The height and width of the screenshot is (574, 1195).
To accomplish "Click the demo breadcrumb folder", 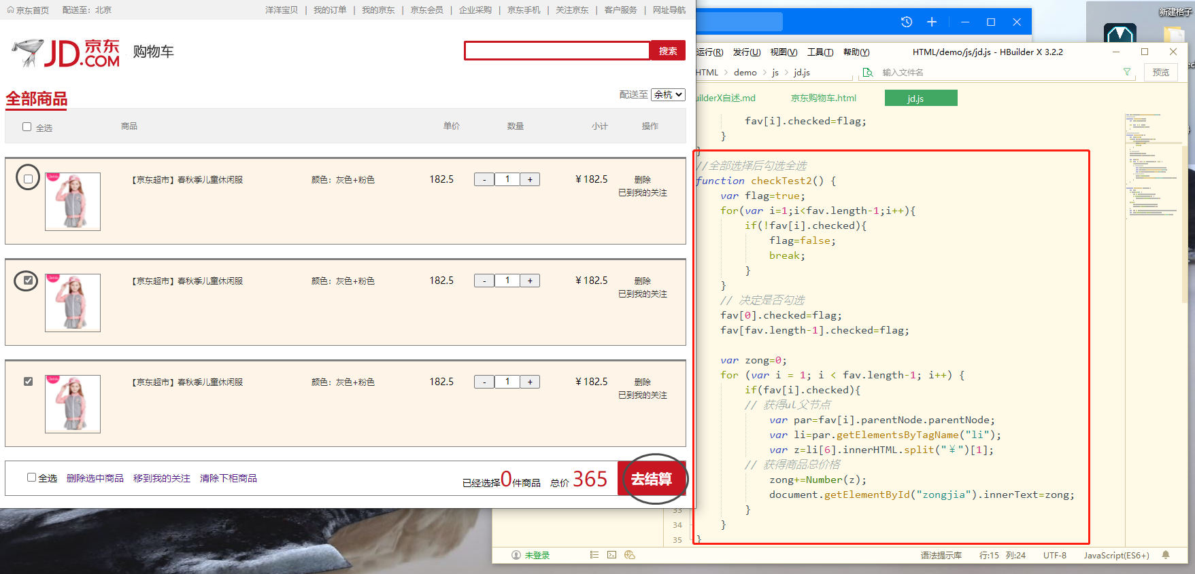I will tap(745, 72).
